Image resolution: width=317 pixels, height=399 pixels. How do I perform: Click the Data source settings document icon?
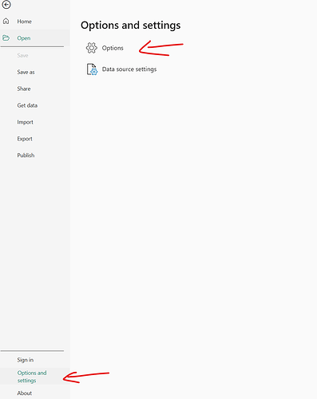point(92,69)
